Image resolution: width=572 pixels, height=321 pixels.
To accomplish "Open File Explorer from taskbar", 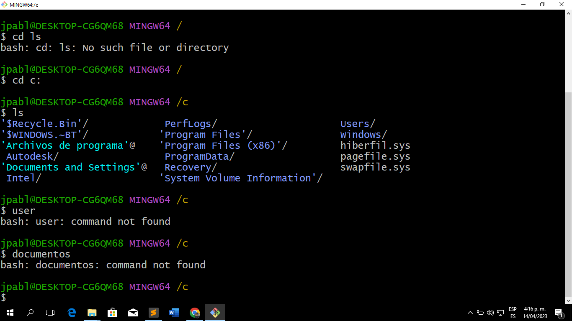I will coord(92,312).
